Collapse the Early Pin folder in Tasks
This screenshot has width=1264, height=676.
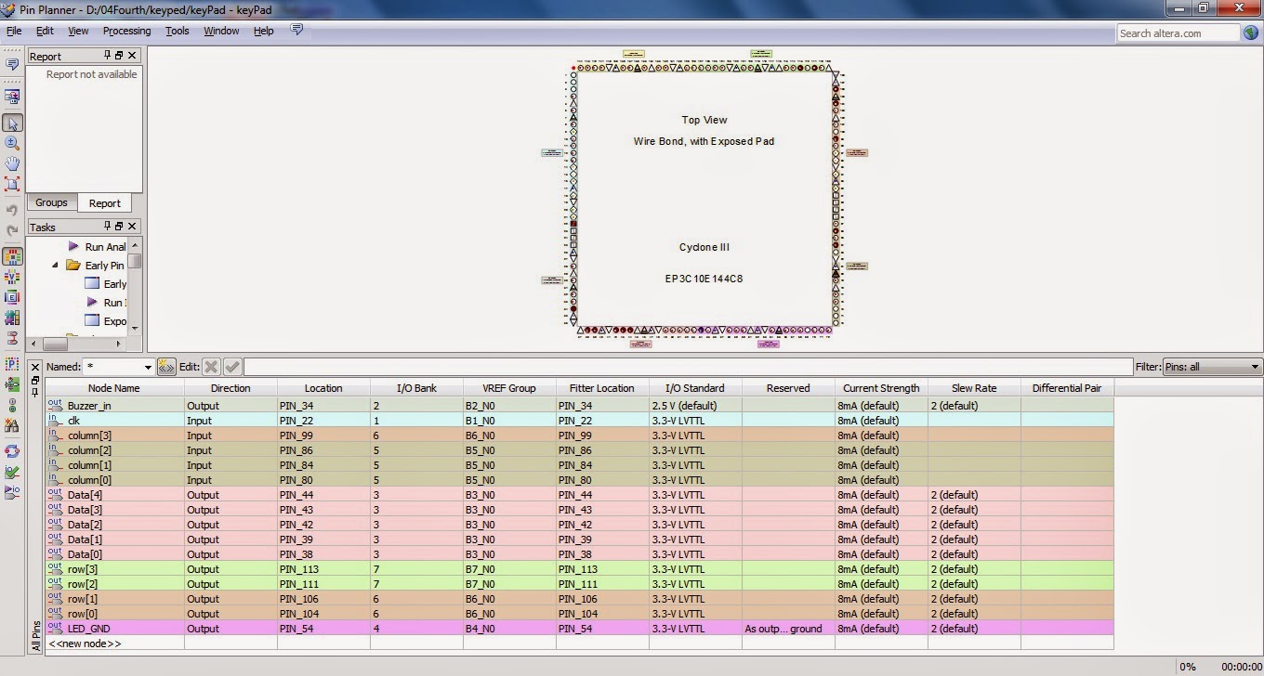point(55,265)
